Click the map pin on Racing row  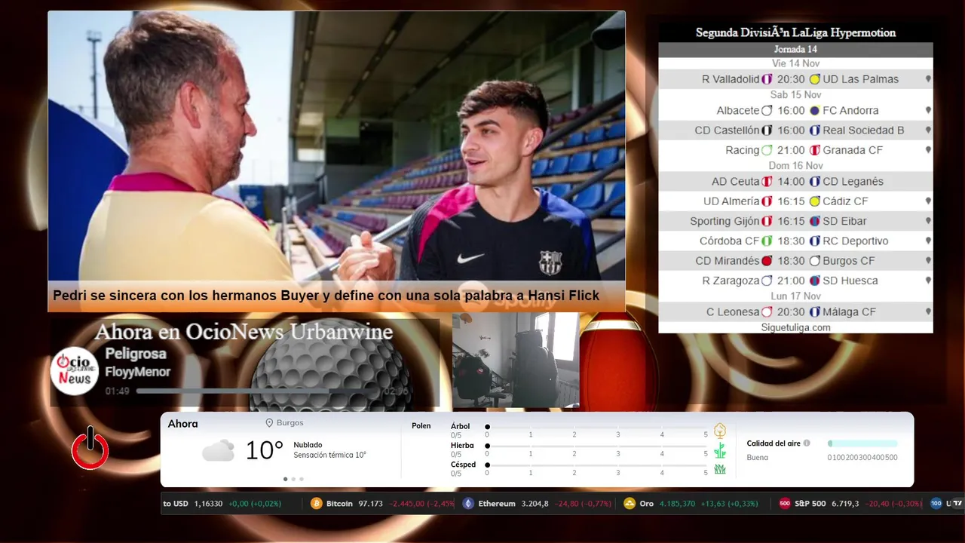pyautogui.click(x=928, y=150)
